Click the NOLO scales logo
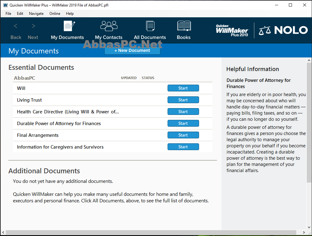This screenshot has width=312, height=236. (x=283, y=30)
